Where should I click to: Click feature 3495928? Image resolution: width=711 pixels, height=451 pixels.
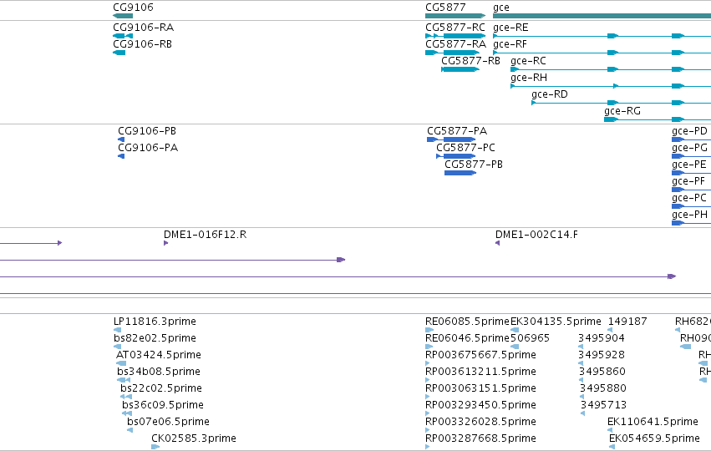point(581,363)
